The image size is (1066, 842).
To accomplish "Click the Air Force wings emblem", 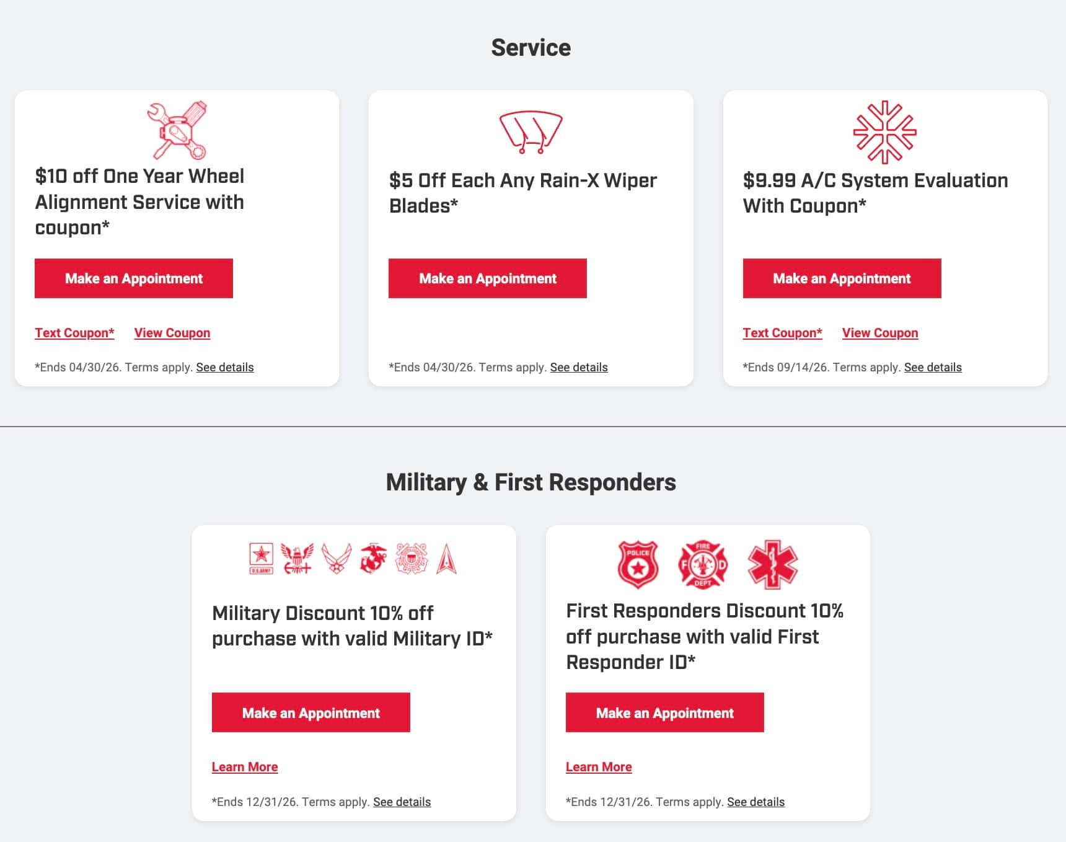I will point(337,558).
